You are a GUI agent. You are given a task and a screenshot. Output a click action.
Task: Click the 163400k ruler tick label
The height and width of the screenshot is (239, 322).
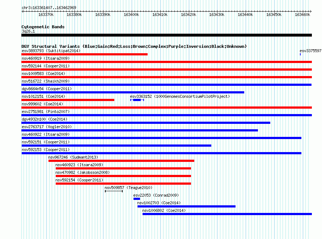click(131, 14)
